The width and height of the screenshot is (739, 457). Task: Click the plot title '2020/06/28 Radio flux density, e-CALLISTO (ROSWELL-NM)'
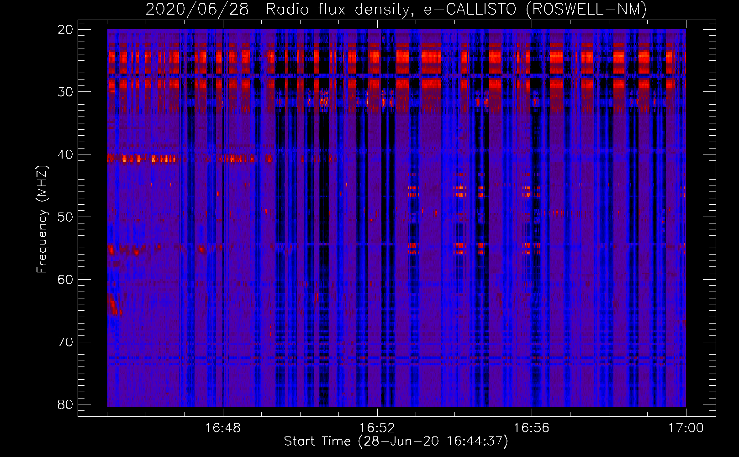[396, 9]
